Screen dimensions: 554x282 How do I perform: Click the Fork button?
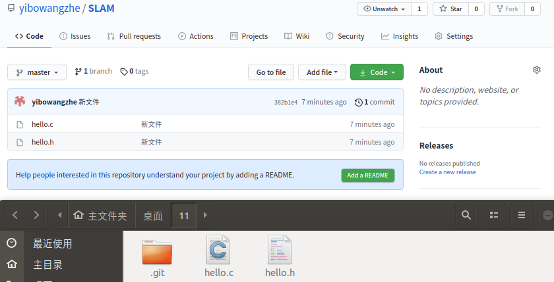pos(507,9)
